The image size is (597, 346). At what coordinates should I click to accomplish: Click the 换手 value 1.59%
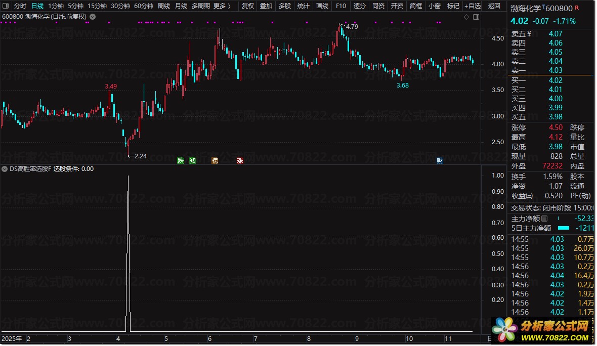(553, 177)
